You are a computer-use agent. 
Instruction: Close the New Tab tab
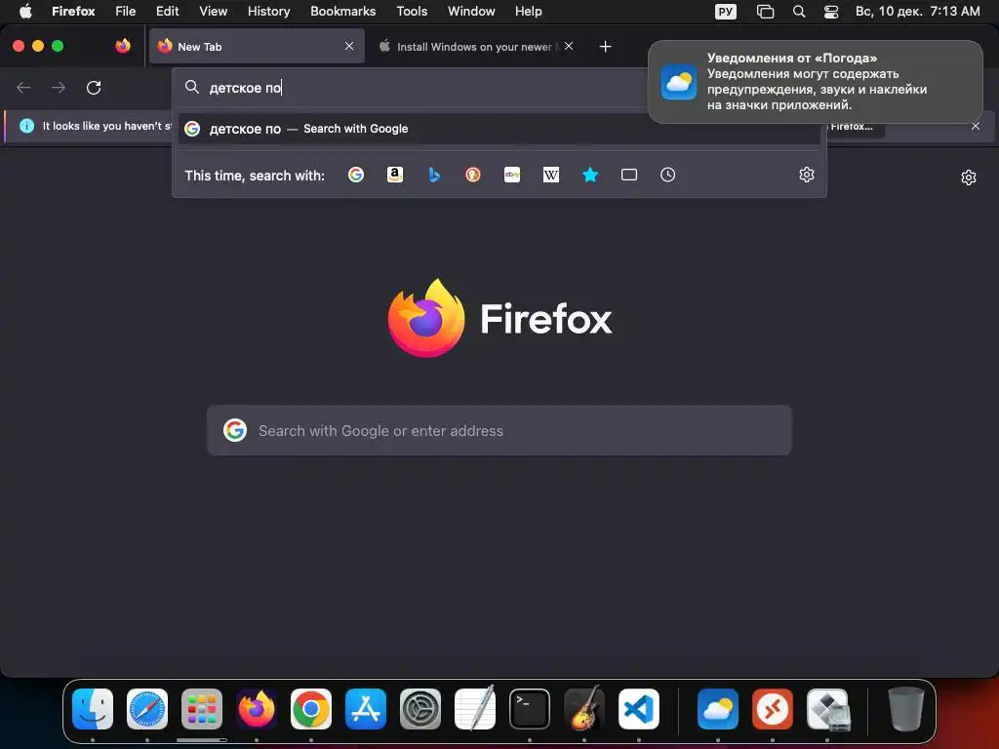[x=349, y=46]
